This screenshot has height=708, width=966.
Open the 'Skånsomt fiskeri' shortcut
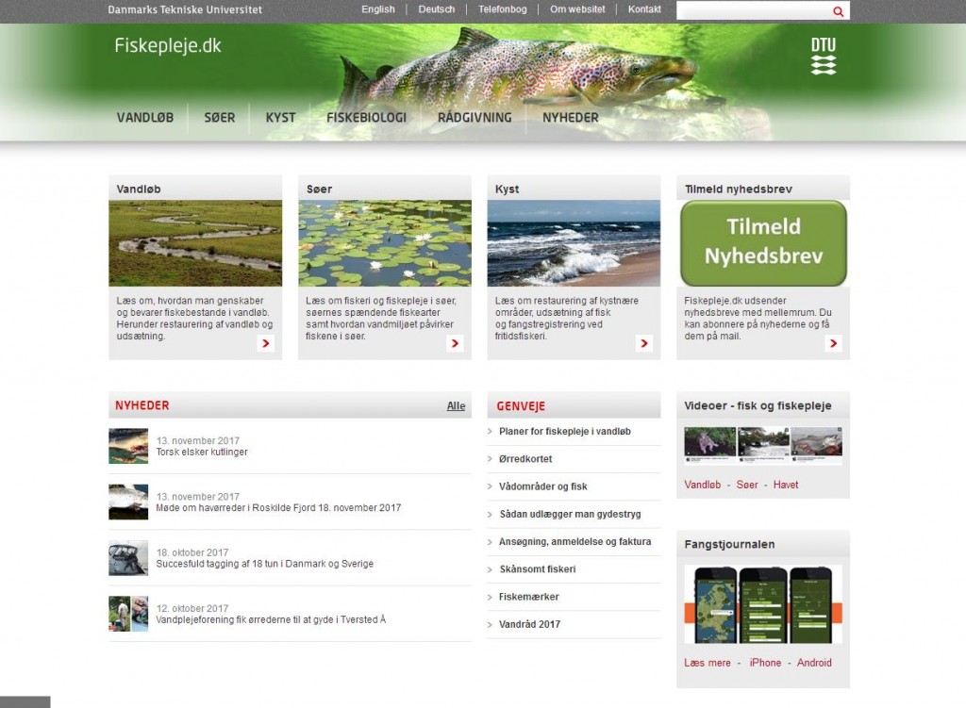click(537, 569)
